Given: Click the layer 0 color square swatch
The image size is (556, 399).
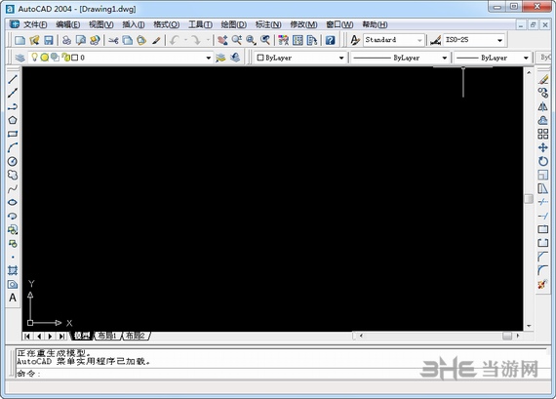Looking at the screenshot, I should click(x=74, y=58).
